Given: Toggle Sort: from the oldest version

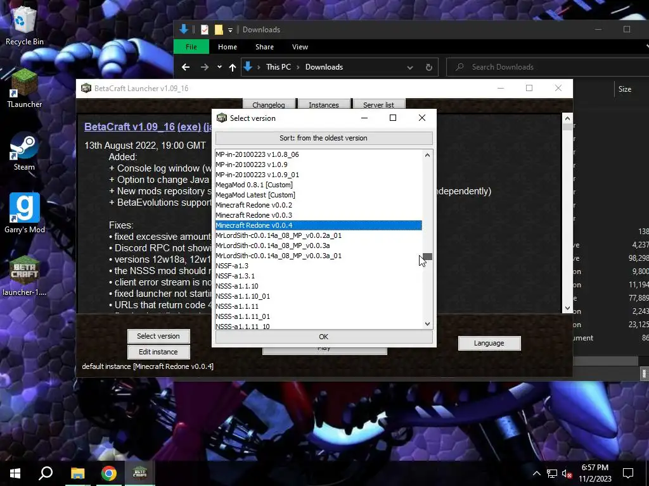Looking at the screenshot, I should (x=324, y=138).
